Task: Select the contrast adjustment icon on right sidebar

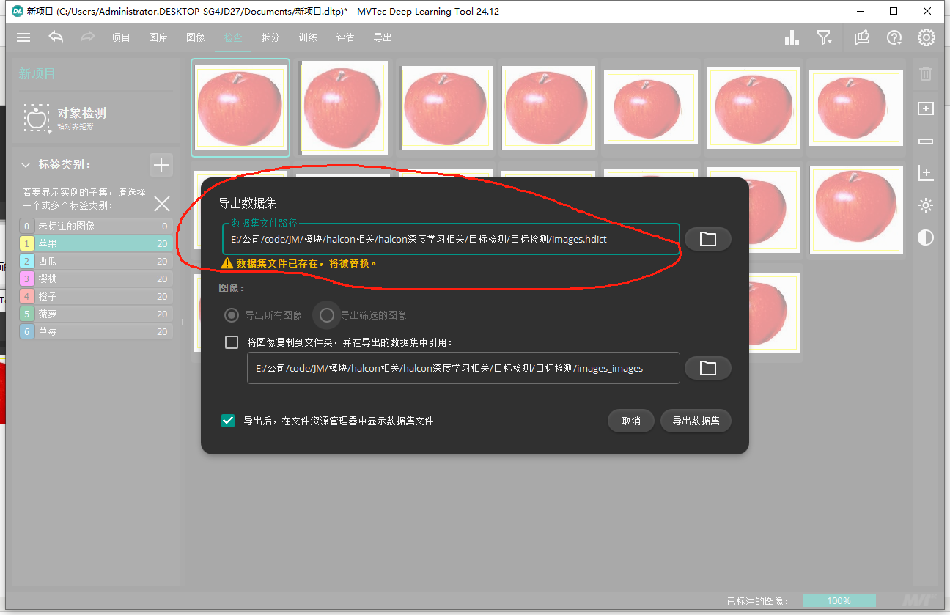Action: [x=925, y=237]
